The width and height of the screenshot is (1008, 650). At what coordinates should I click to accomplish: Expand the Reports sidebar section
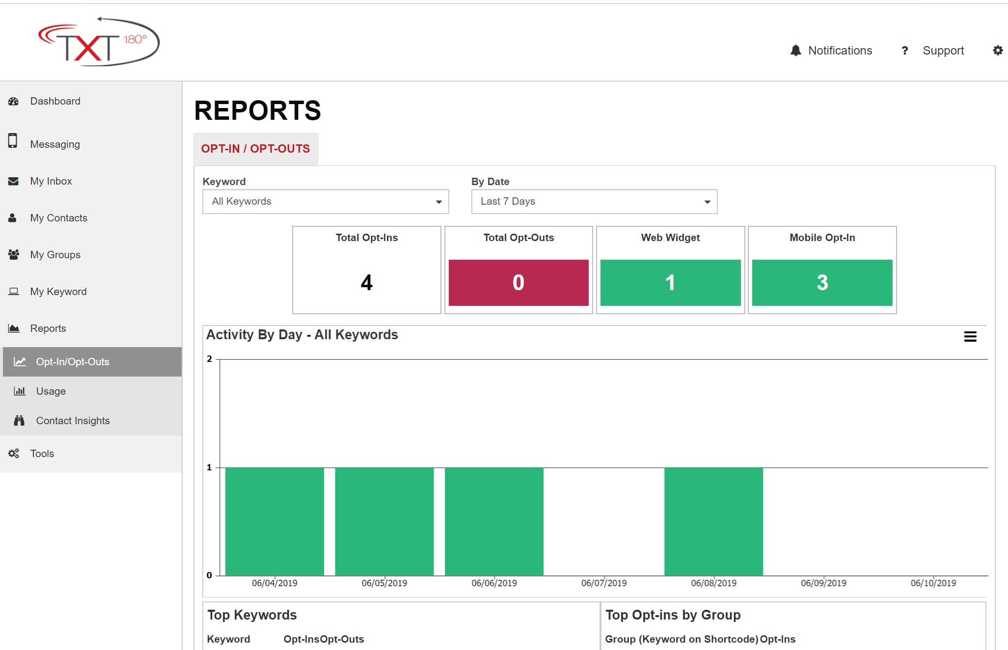(x=48, y=328)
